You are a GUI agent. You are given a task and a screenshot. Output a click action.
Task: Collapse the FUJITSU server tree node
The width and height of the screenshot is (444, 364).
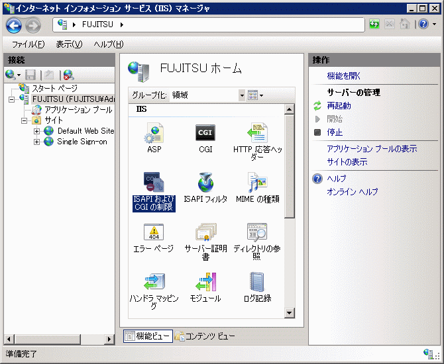[x=11, y=99]
